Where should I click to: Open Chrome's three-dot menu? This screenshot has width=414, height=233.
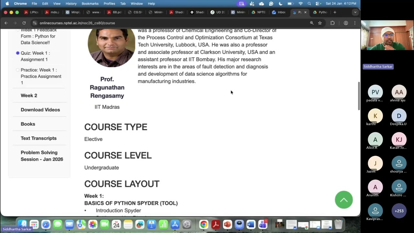[x=355, y=23]
